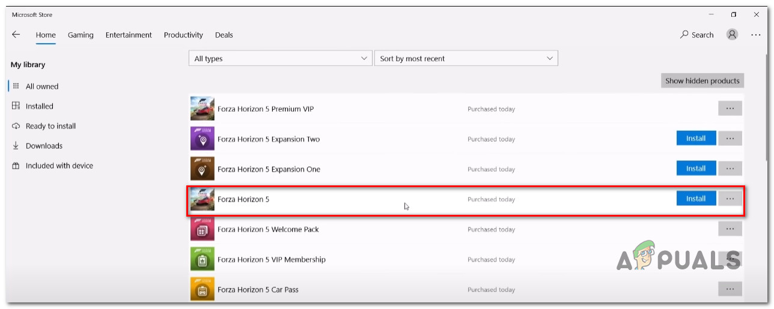Screen dimensions: 774x309
Task: Switch to the Deals tab
Action: [x=224, y=35]
